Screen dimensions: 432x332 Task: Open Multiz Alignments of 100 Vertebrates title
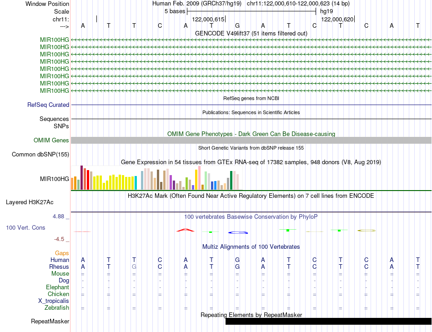(x=251, y=247)
